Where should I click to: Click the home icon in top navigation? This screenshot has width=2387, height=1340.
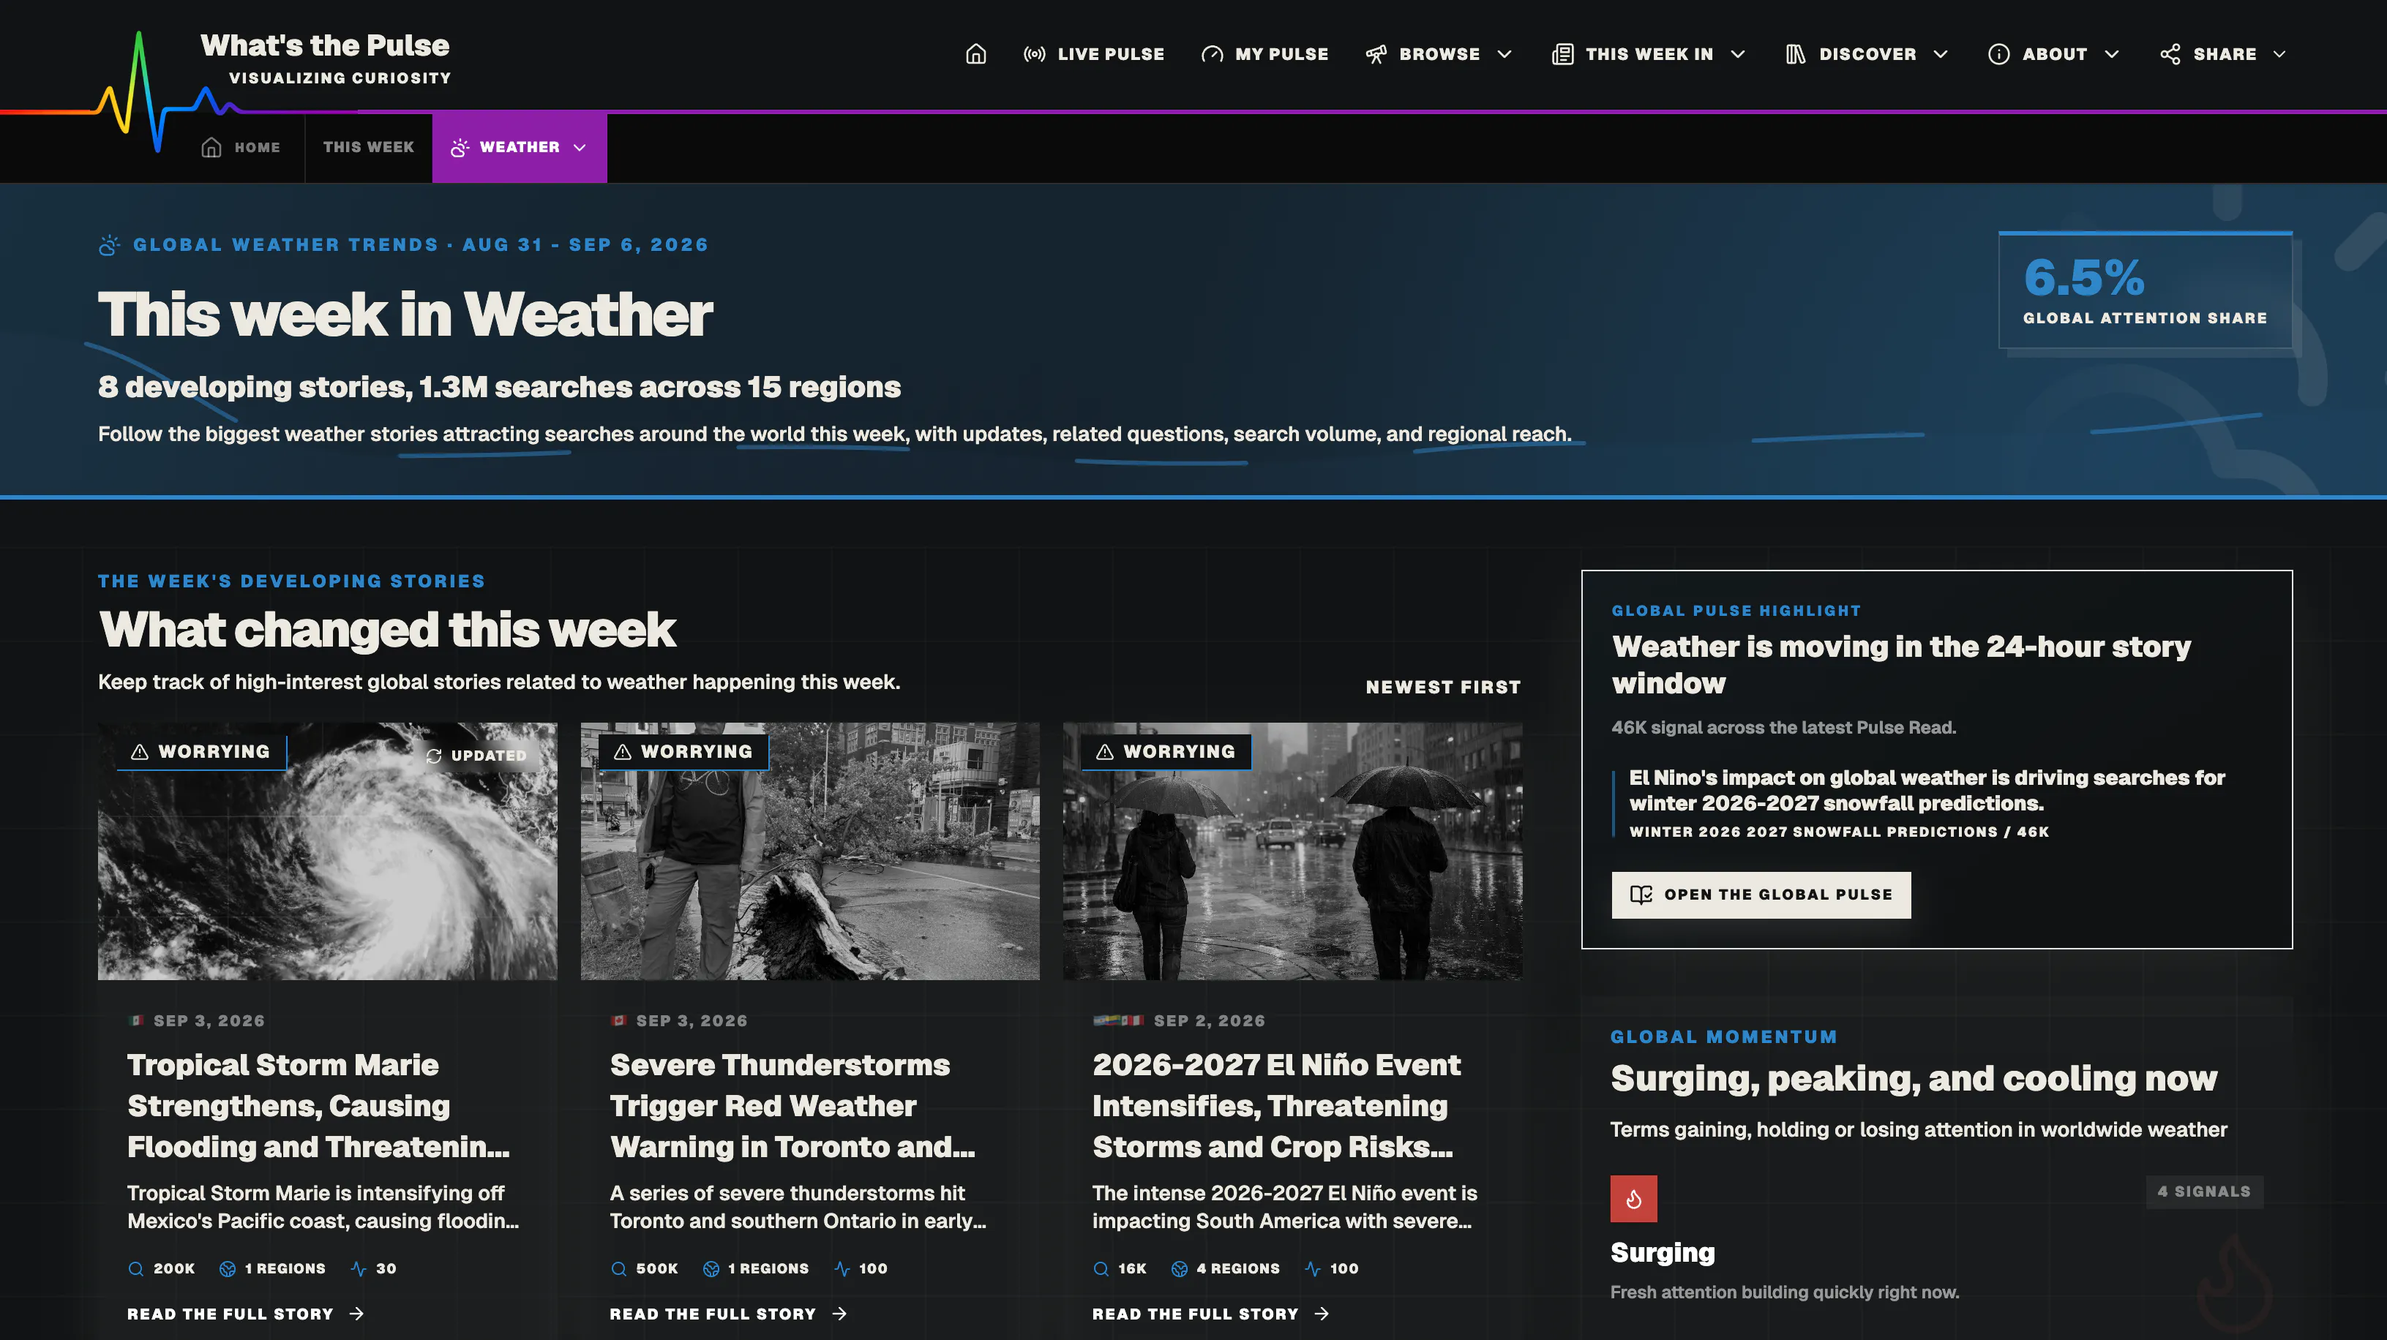tap(975, 53)
